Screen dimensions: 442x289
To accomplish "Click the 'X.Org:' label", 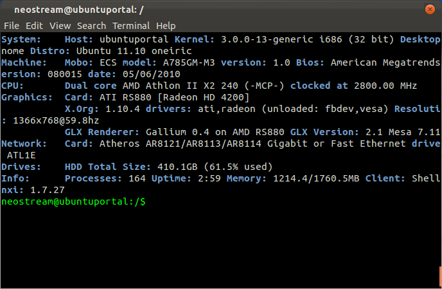I will (82, 109).
